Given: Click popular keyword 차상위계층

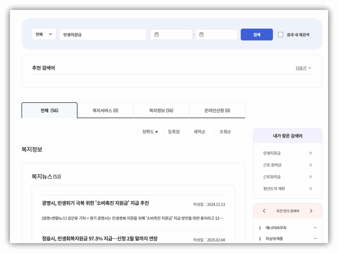Looking at the screenshot, I should coord(274,239).
